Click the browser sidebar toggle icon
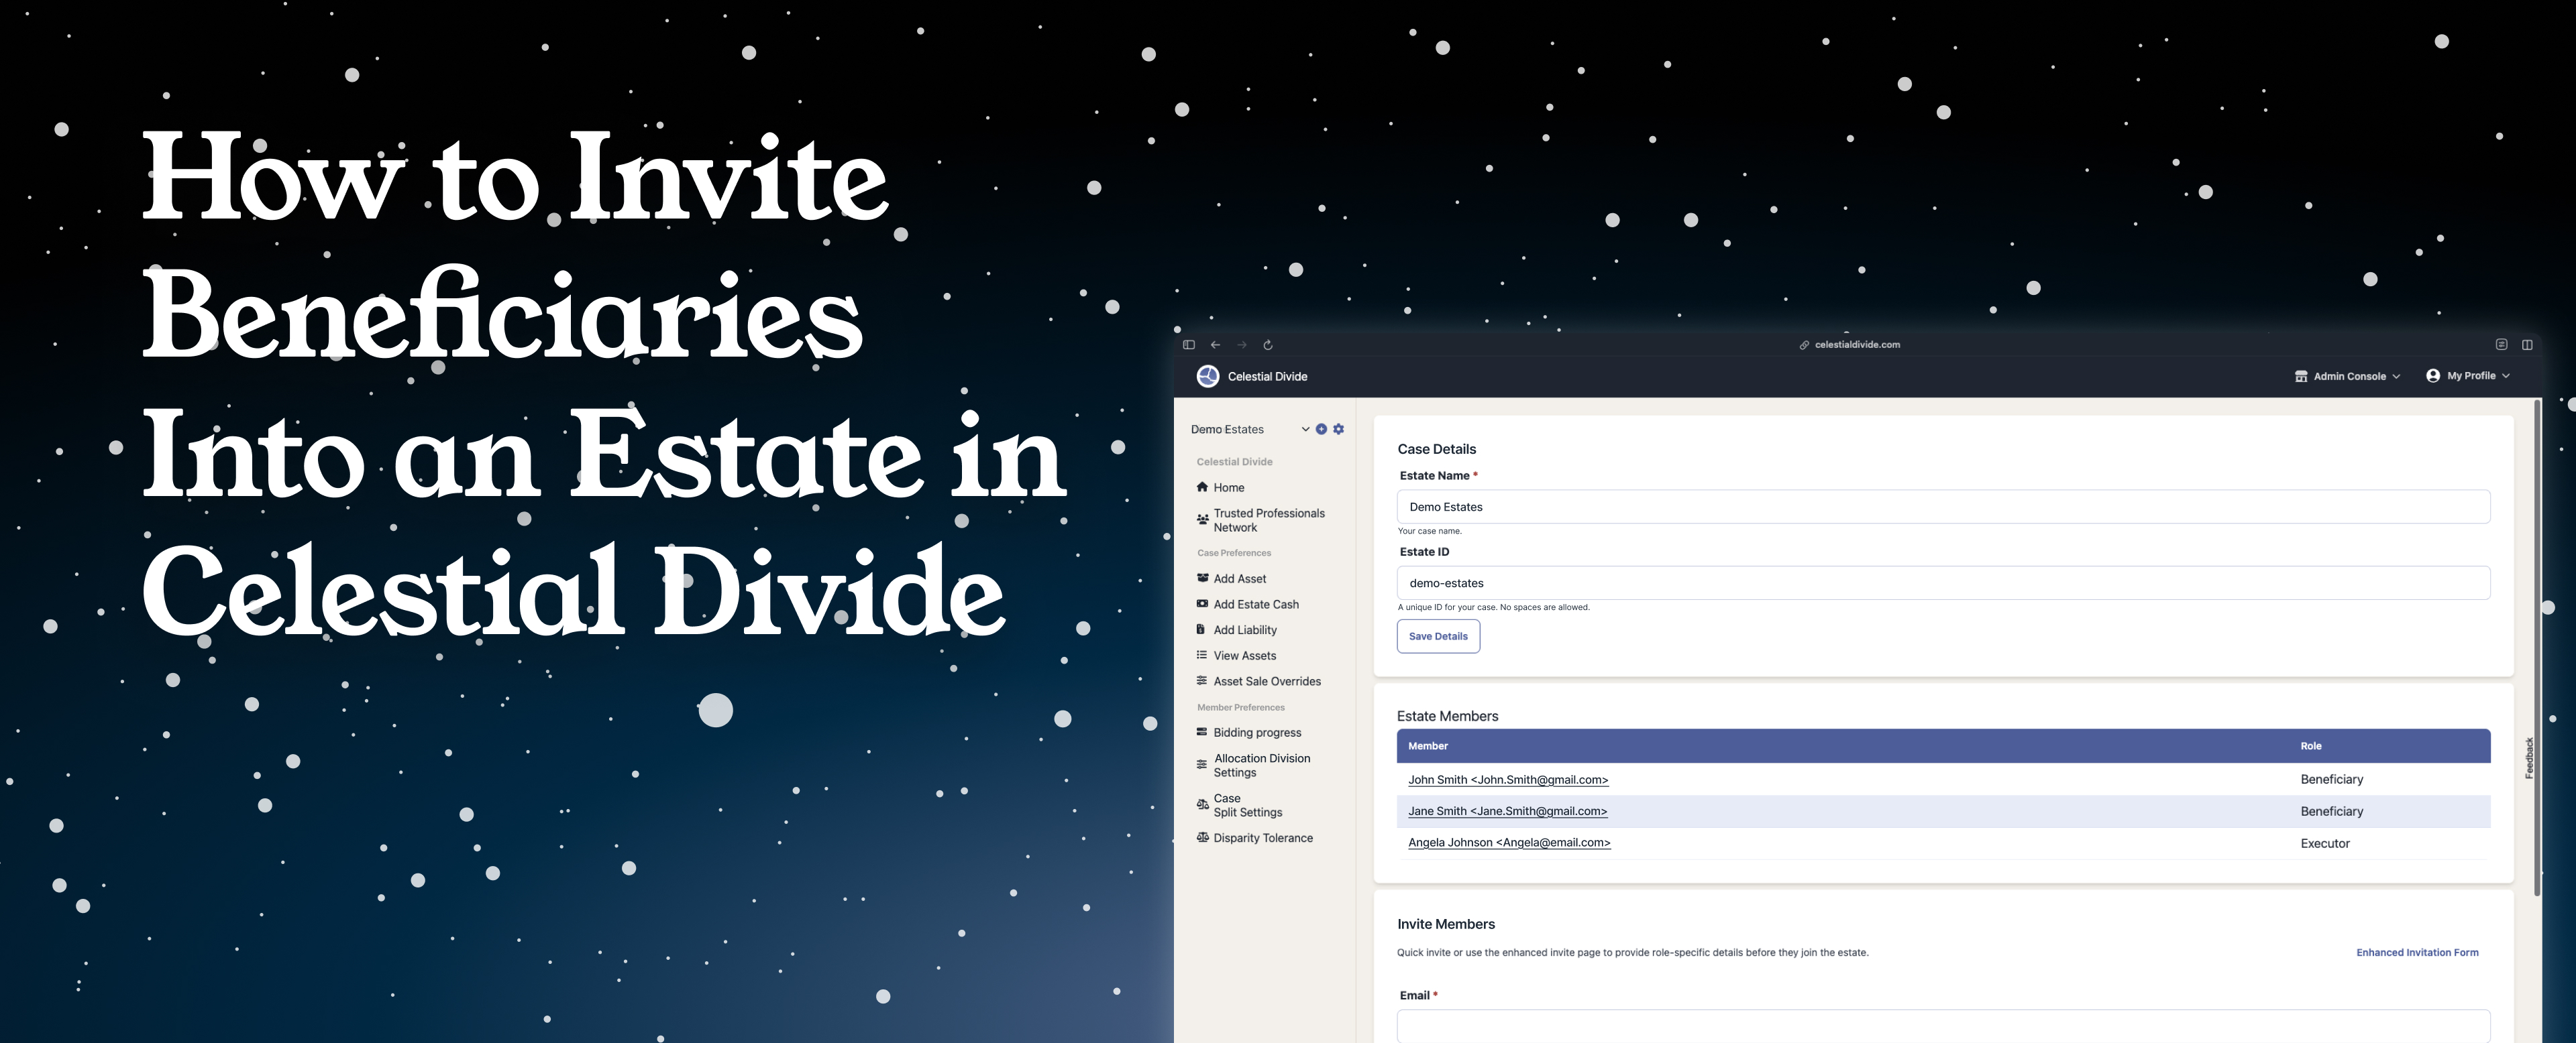Screen dimensions: 2576x1043 click(x=1189, y=345)
